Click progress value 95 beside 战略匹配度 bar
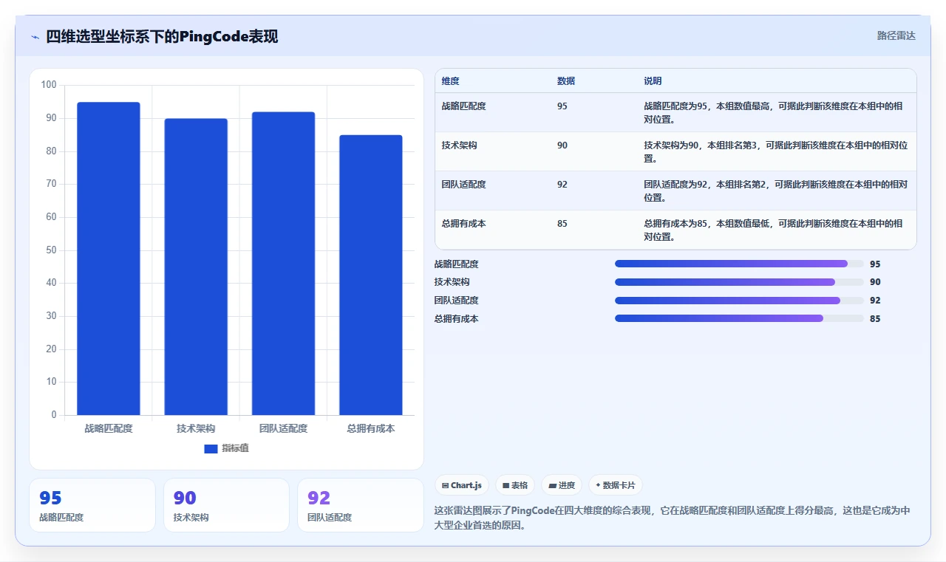This screenshot has height=562, width=946. click(875, 264)
